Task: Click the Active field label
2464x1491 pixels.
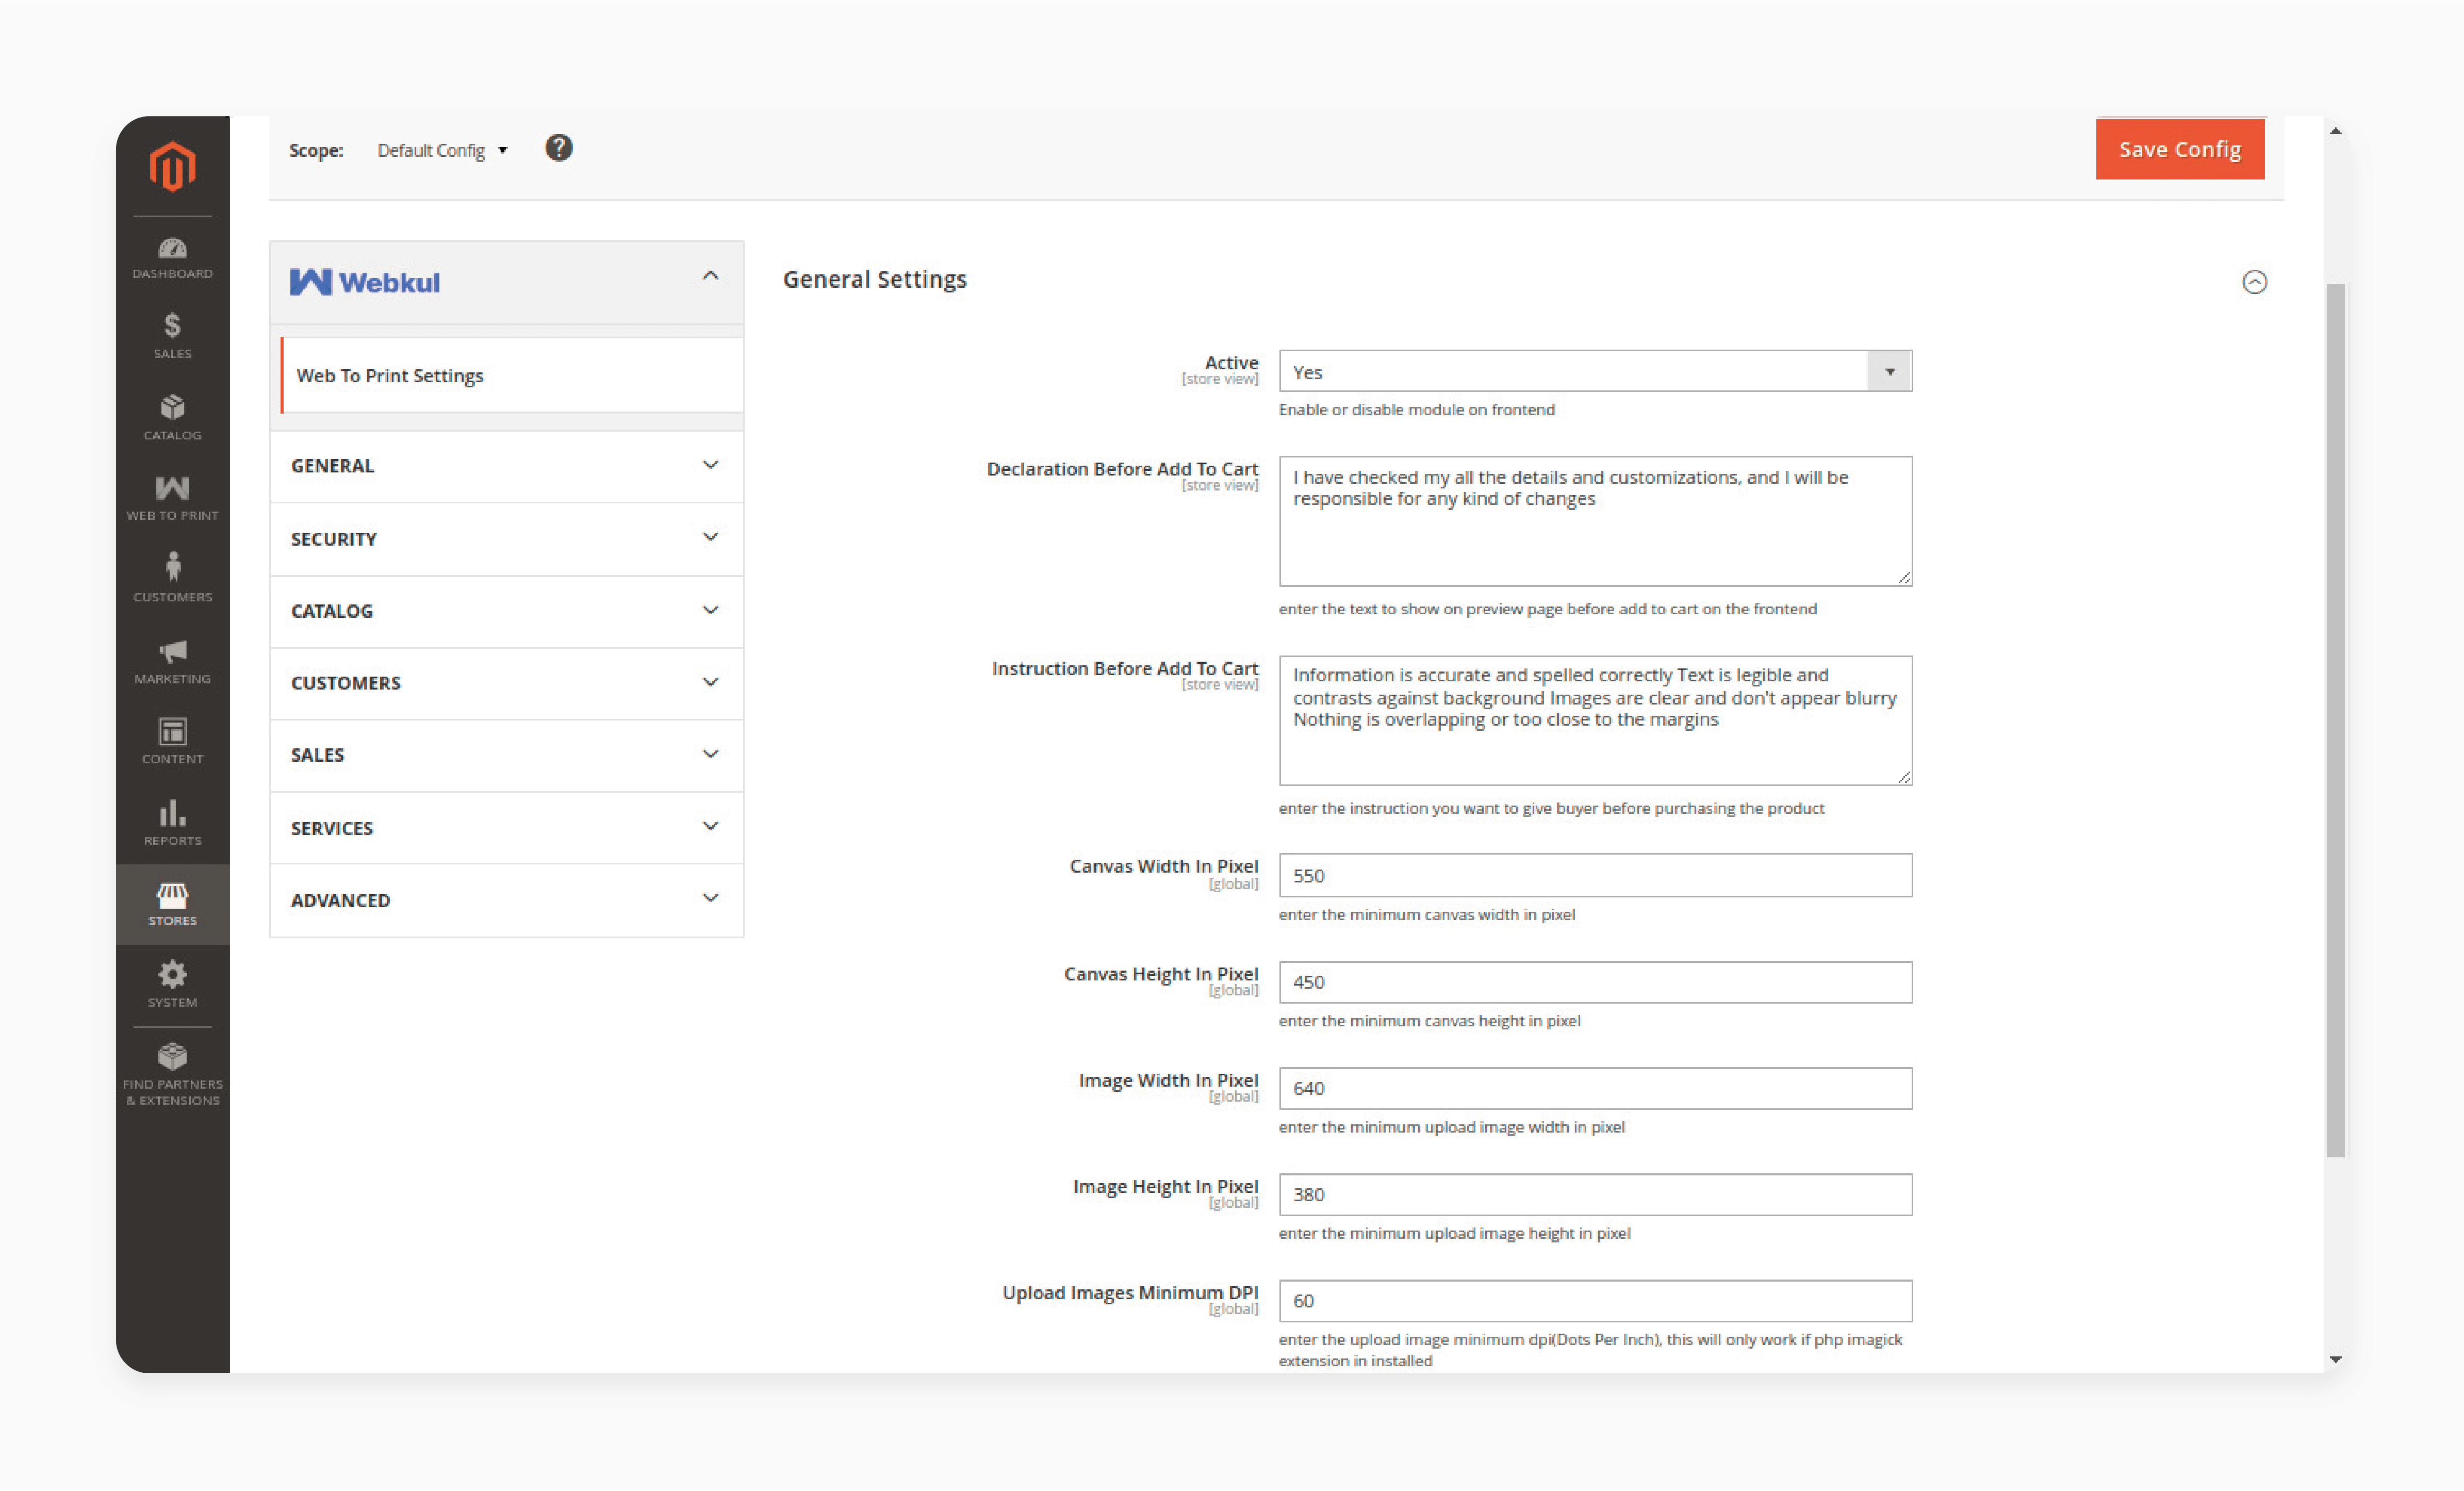Action: pyautogui.click(x=1231, y=362)
